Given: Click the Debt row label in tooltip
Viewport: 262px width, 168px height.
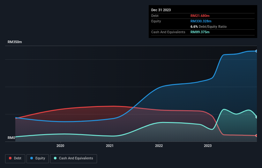Looking at the screenshot, I should 155,16.
